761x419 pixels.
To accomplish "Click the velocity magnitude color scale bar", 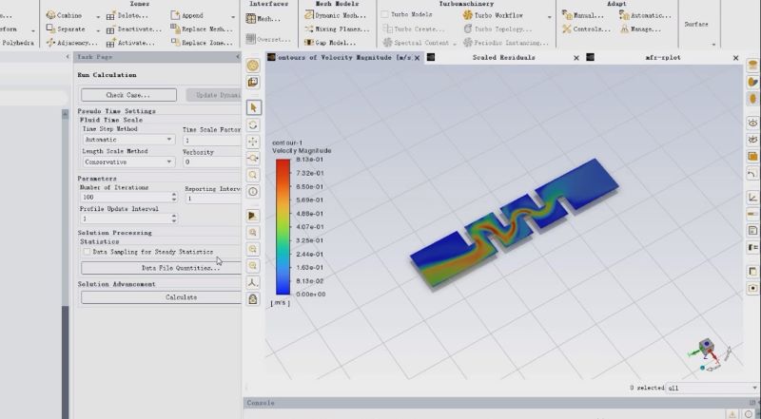I will click(x=283, y=226).
